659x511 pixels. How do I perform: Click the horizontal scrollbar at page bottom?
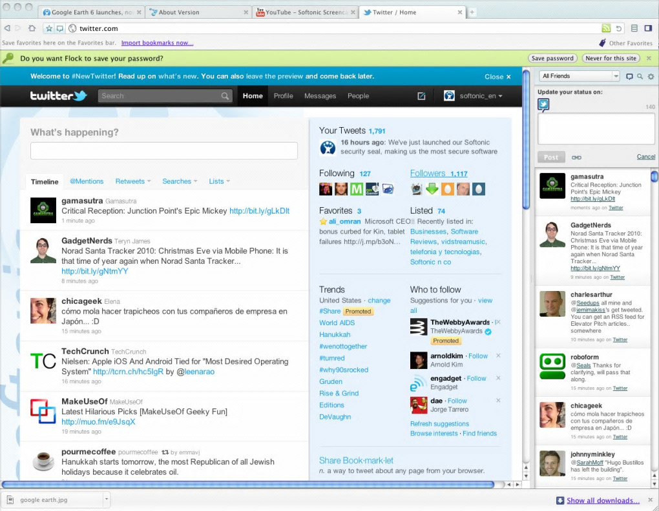click(x=248, y=485)
